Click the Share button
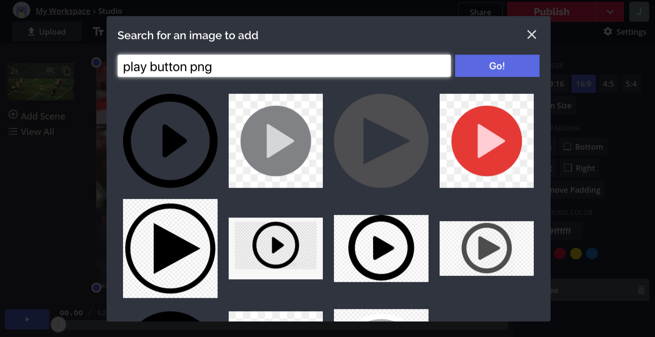This screenshot has width=655, height=337. (x=480, y=12)
